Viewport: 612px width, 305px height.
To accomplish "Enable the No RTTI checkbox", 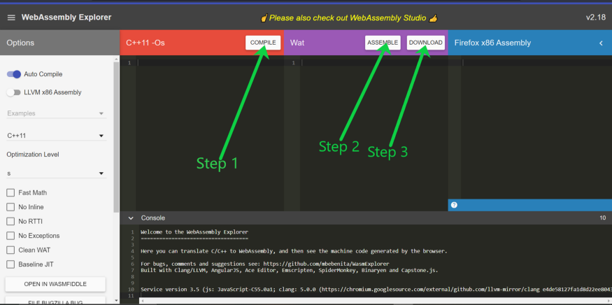I will (10, 222).
